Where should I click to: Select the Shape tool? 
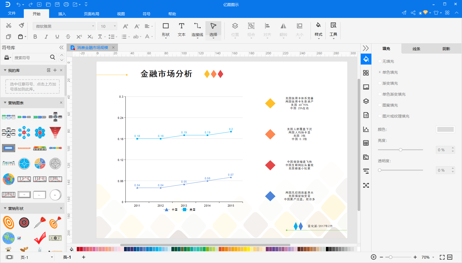(x=166, y=30)
